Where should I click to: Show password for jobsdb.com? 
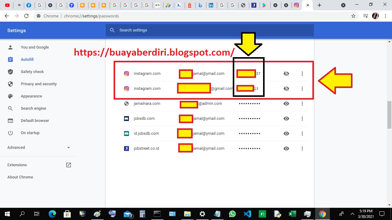tap(286, 119)
